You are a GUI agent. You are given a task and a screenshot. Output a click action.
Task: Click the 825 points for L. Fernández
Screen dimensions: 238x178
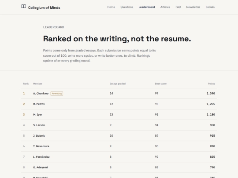(x=212, y=157)
